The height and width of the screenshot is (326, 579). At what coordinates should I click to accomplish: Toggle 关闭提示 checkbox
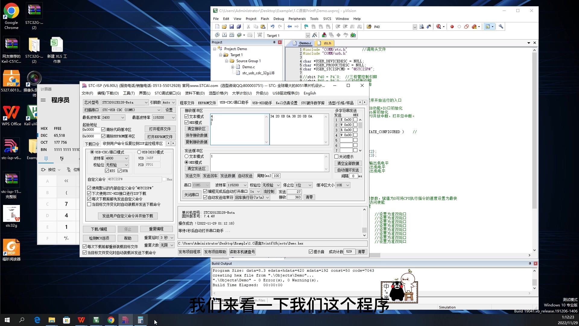click(337, 157)
